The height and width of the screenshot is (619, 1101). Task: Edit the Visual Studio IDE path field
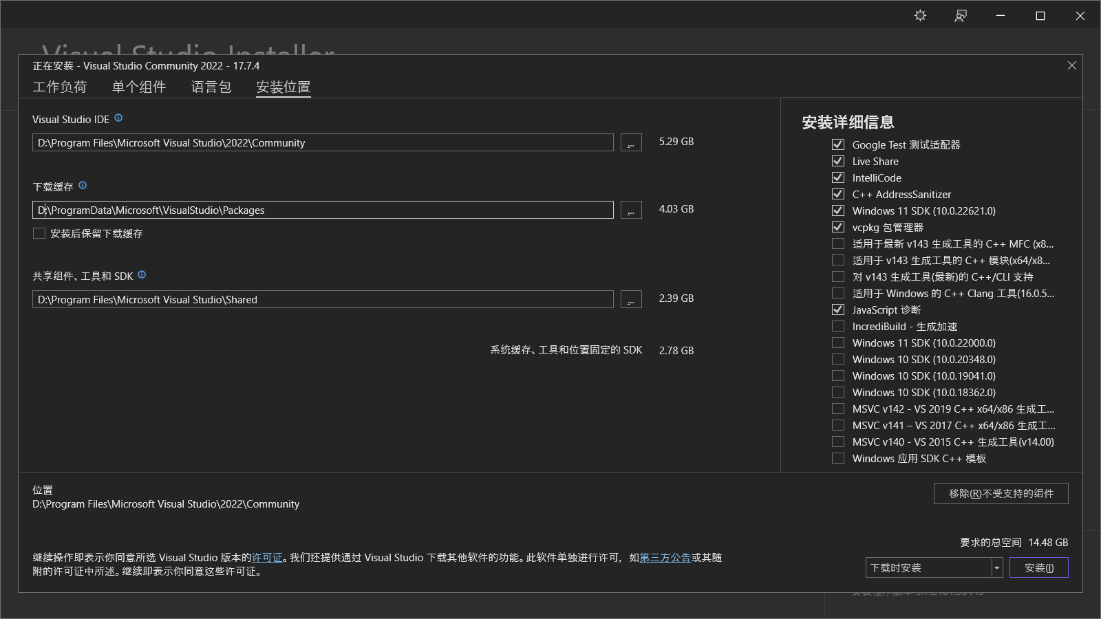tap(323, 142)
